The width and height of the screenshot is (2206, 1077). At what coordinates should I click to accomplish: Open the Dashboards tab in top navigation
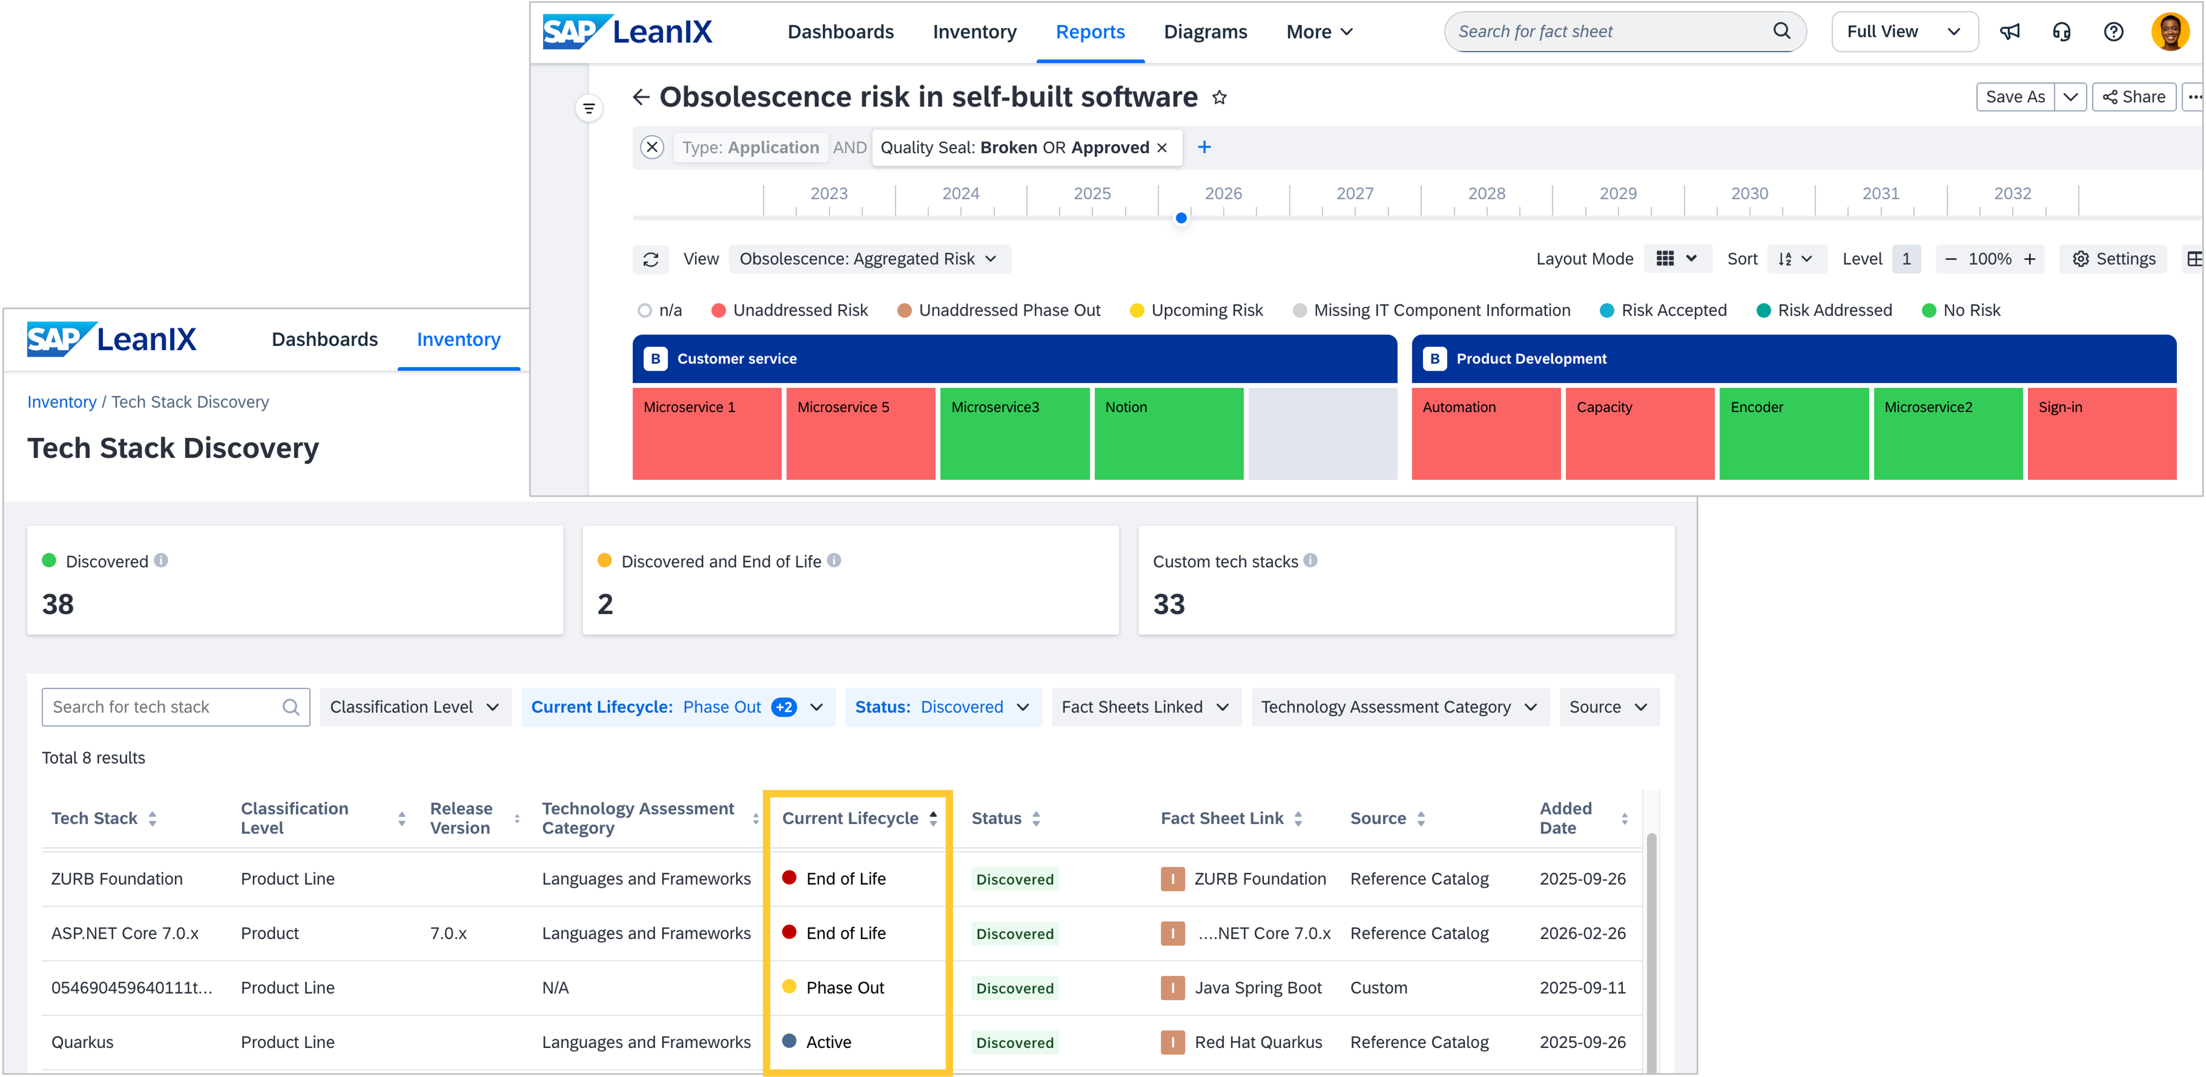[840, 32]
